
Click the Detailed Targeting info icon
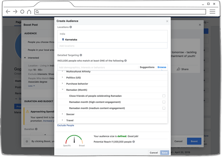pyautogui.click(x=81, y=55)
